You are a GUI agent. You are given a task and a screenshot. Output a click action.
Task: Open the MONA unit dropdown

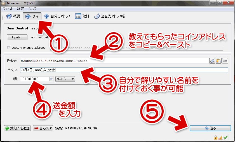coord(65,79)
